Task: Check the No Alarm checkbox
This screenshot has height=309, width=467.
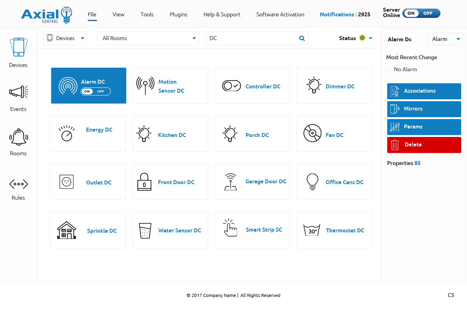Action: [388, 70]
